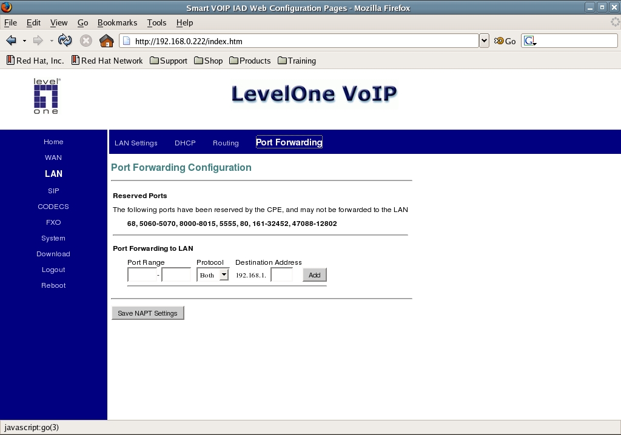Focus the Destination Address last octet field

click(x=281, y=275)
